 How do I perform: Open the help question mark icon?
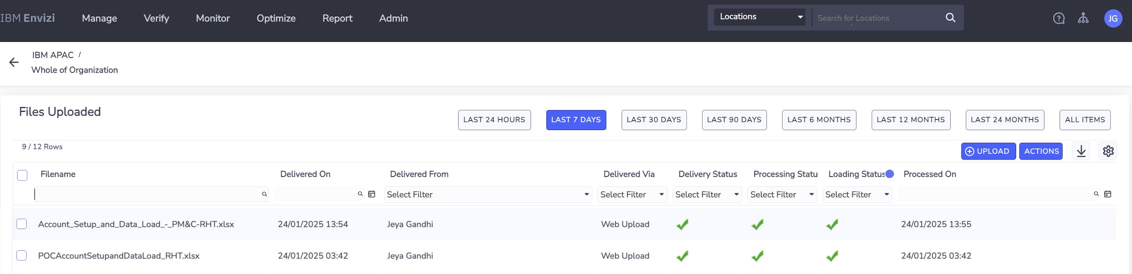tap(1058, 18)
